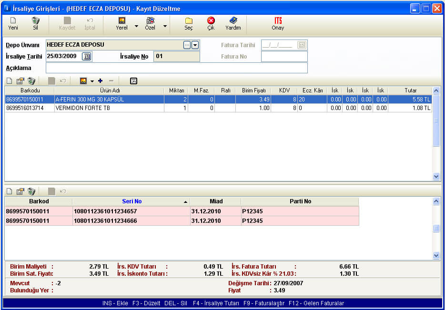Open calendar picker beside İrsaliye Tarihi
The width and height of the screenshot is (445, 310).
pyautogui.click(x=86, y=57)
